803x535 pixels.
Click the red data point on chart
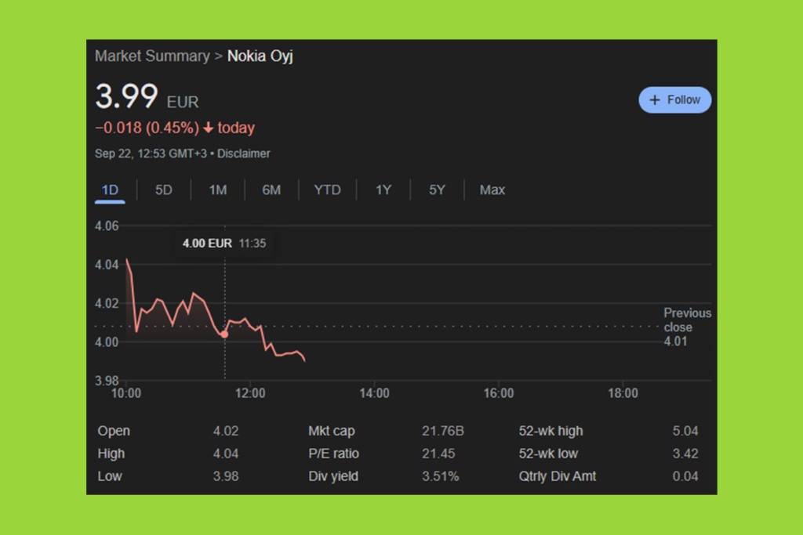[225, 334]
